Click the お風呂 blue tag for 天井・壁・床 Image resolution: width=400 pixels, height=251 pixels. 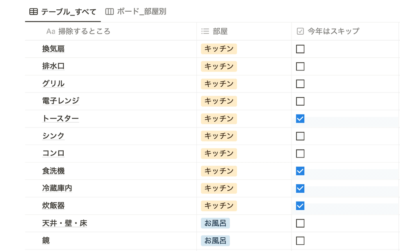tap(215, 223)
